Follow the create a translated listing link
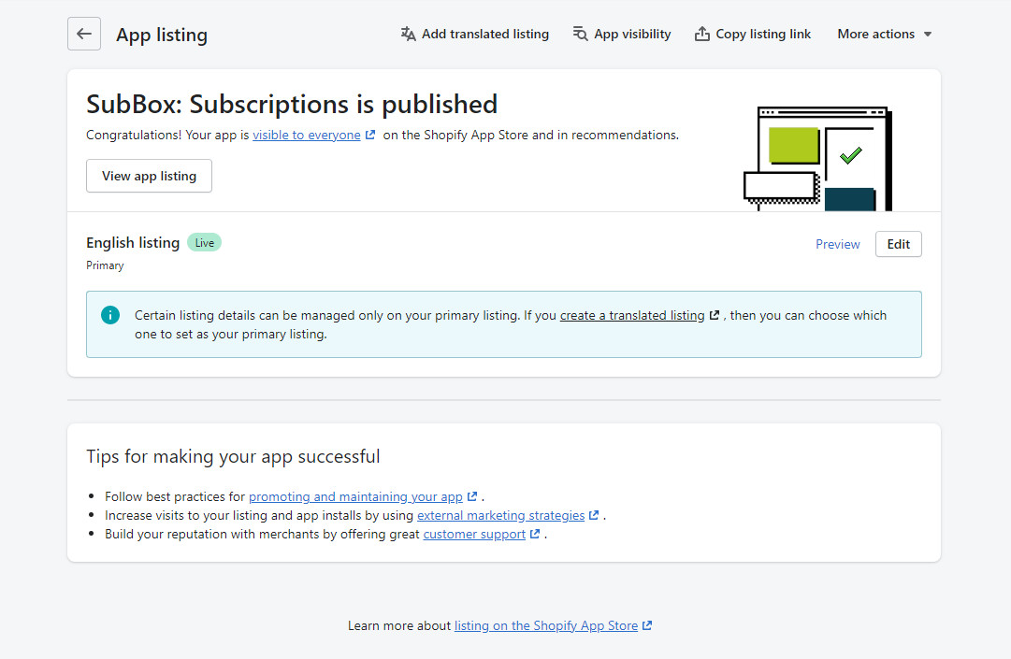The height and width of the screenshot is (659, 1011). [x=632, y=316]
